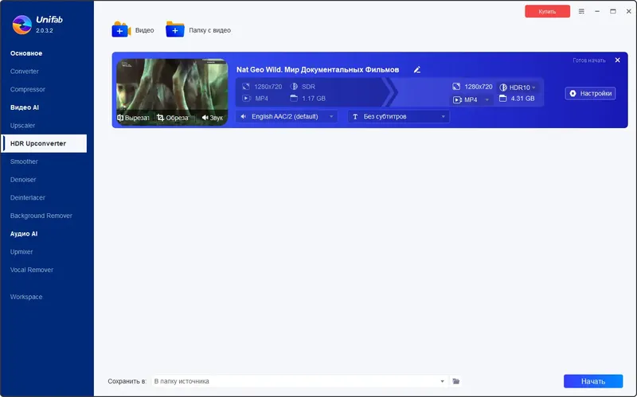Select HDR Upconverter in the sidebar
The image size is (637, 397).
pyautogui.click(x=44, y=144)
